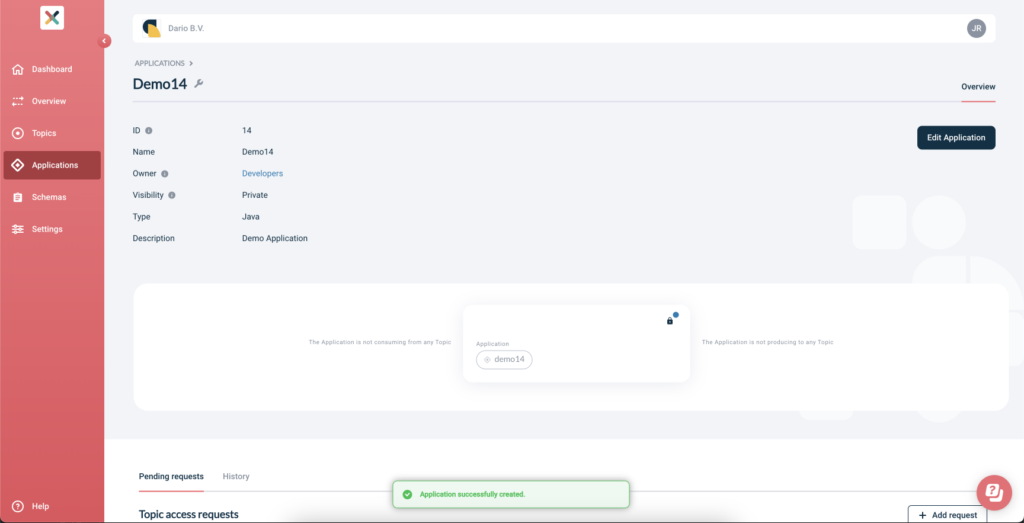Click the green success checkmark icon
The width and height of the screenshot is (1024, 523).
tap(408, 495)
